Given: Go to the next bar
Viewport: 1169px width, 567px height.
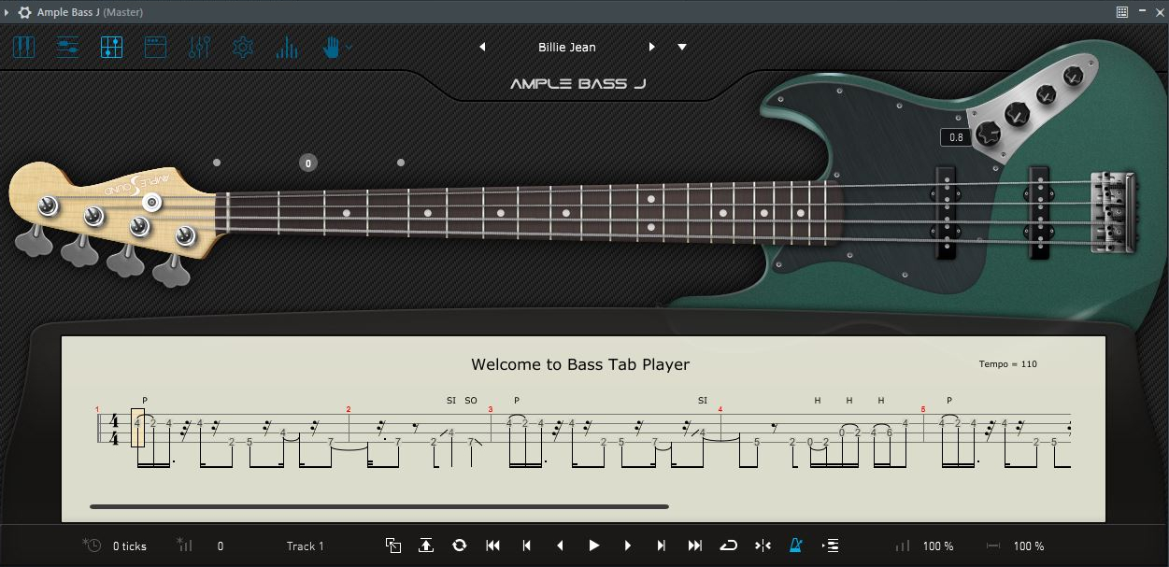Looking at the screenshot, I should pyautogui.click(x=662, y=546).
